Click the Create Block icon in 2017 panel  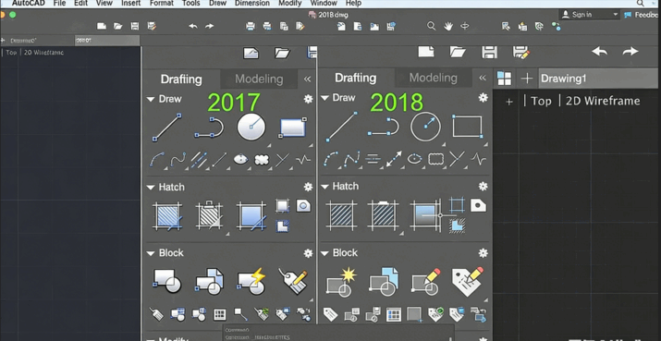[167, 282]
